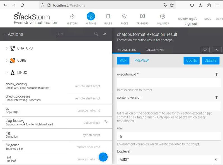Click the env input field

[169, 137]
